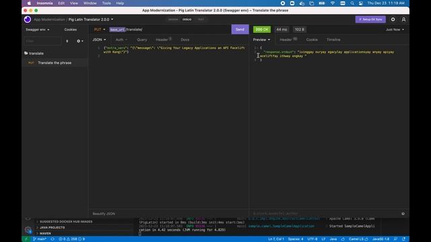Switch to response Cookie tab
The height and width of the screenshot is (242, 431).
click(x=312, y=40)
